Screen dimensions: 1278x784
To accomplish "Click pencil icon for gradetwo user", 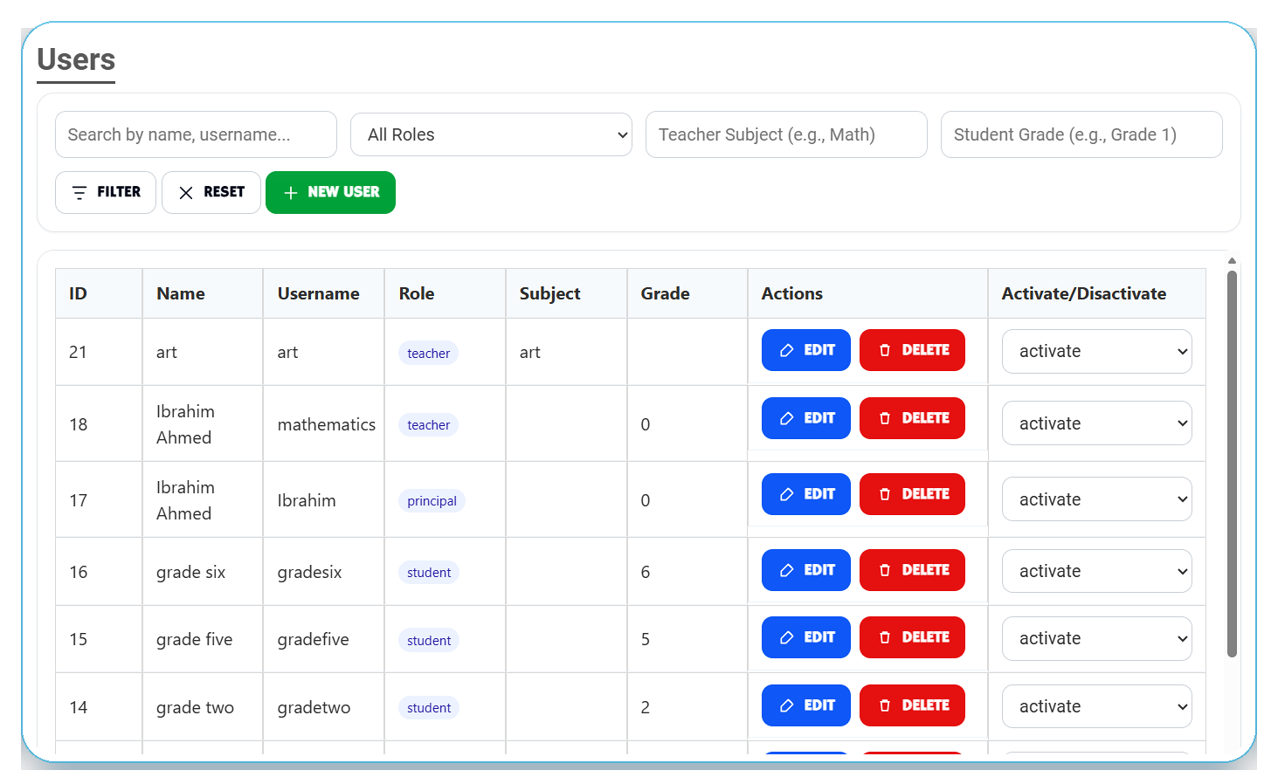I will coord(786,705).
